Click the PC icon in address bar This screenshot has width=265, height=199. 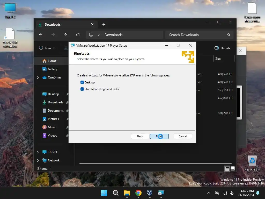pos(91,35)
